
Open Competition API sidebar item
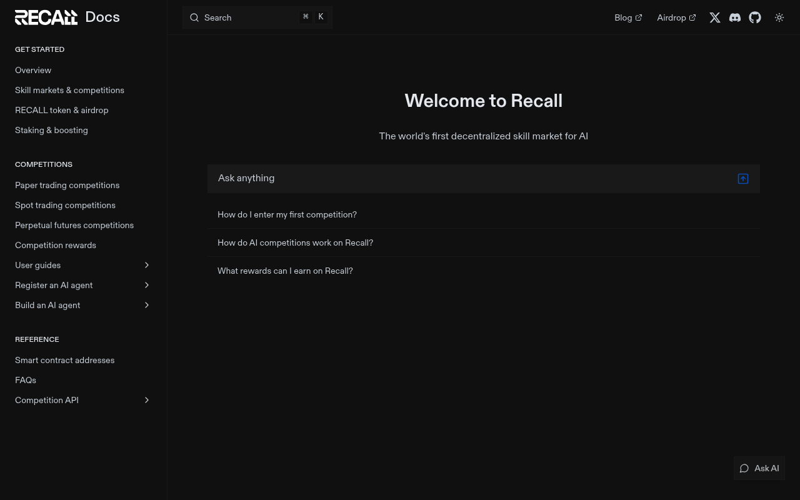[47, 400]
